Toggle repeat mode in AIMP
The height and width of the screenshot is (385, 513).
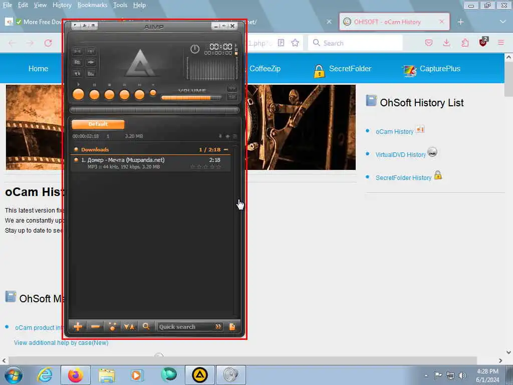pos(77,74)
